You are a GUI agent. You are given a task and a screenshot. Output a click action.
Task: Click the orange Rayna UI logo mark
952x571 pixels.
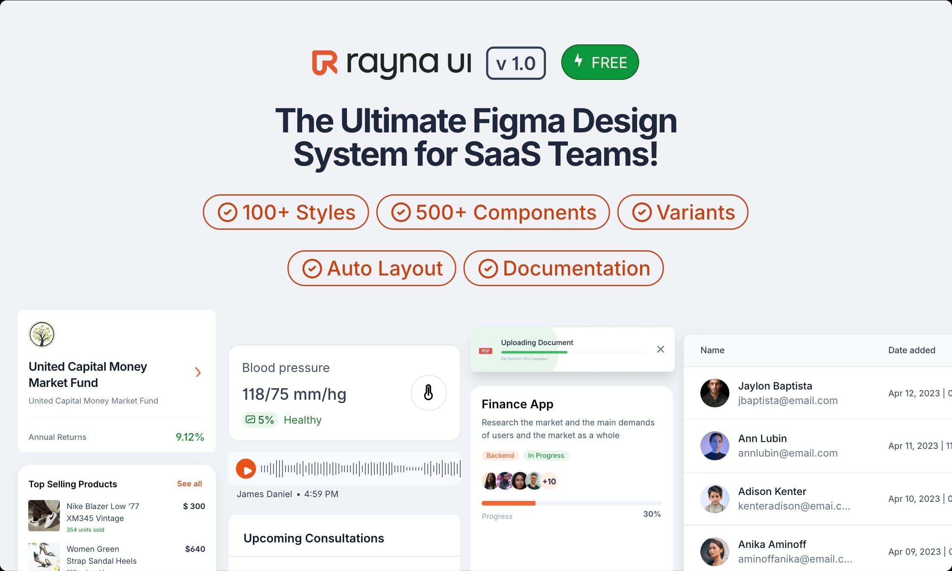pyautogui.click(x=324, y=63)
